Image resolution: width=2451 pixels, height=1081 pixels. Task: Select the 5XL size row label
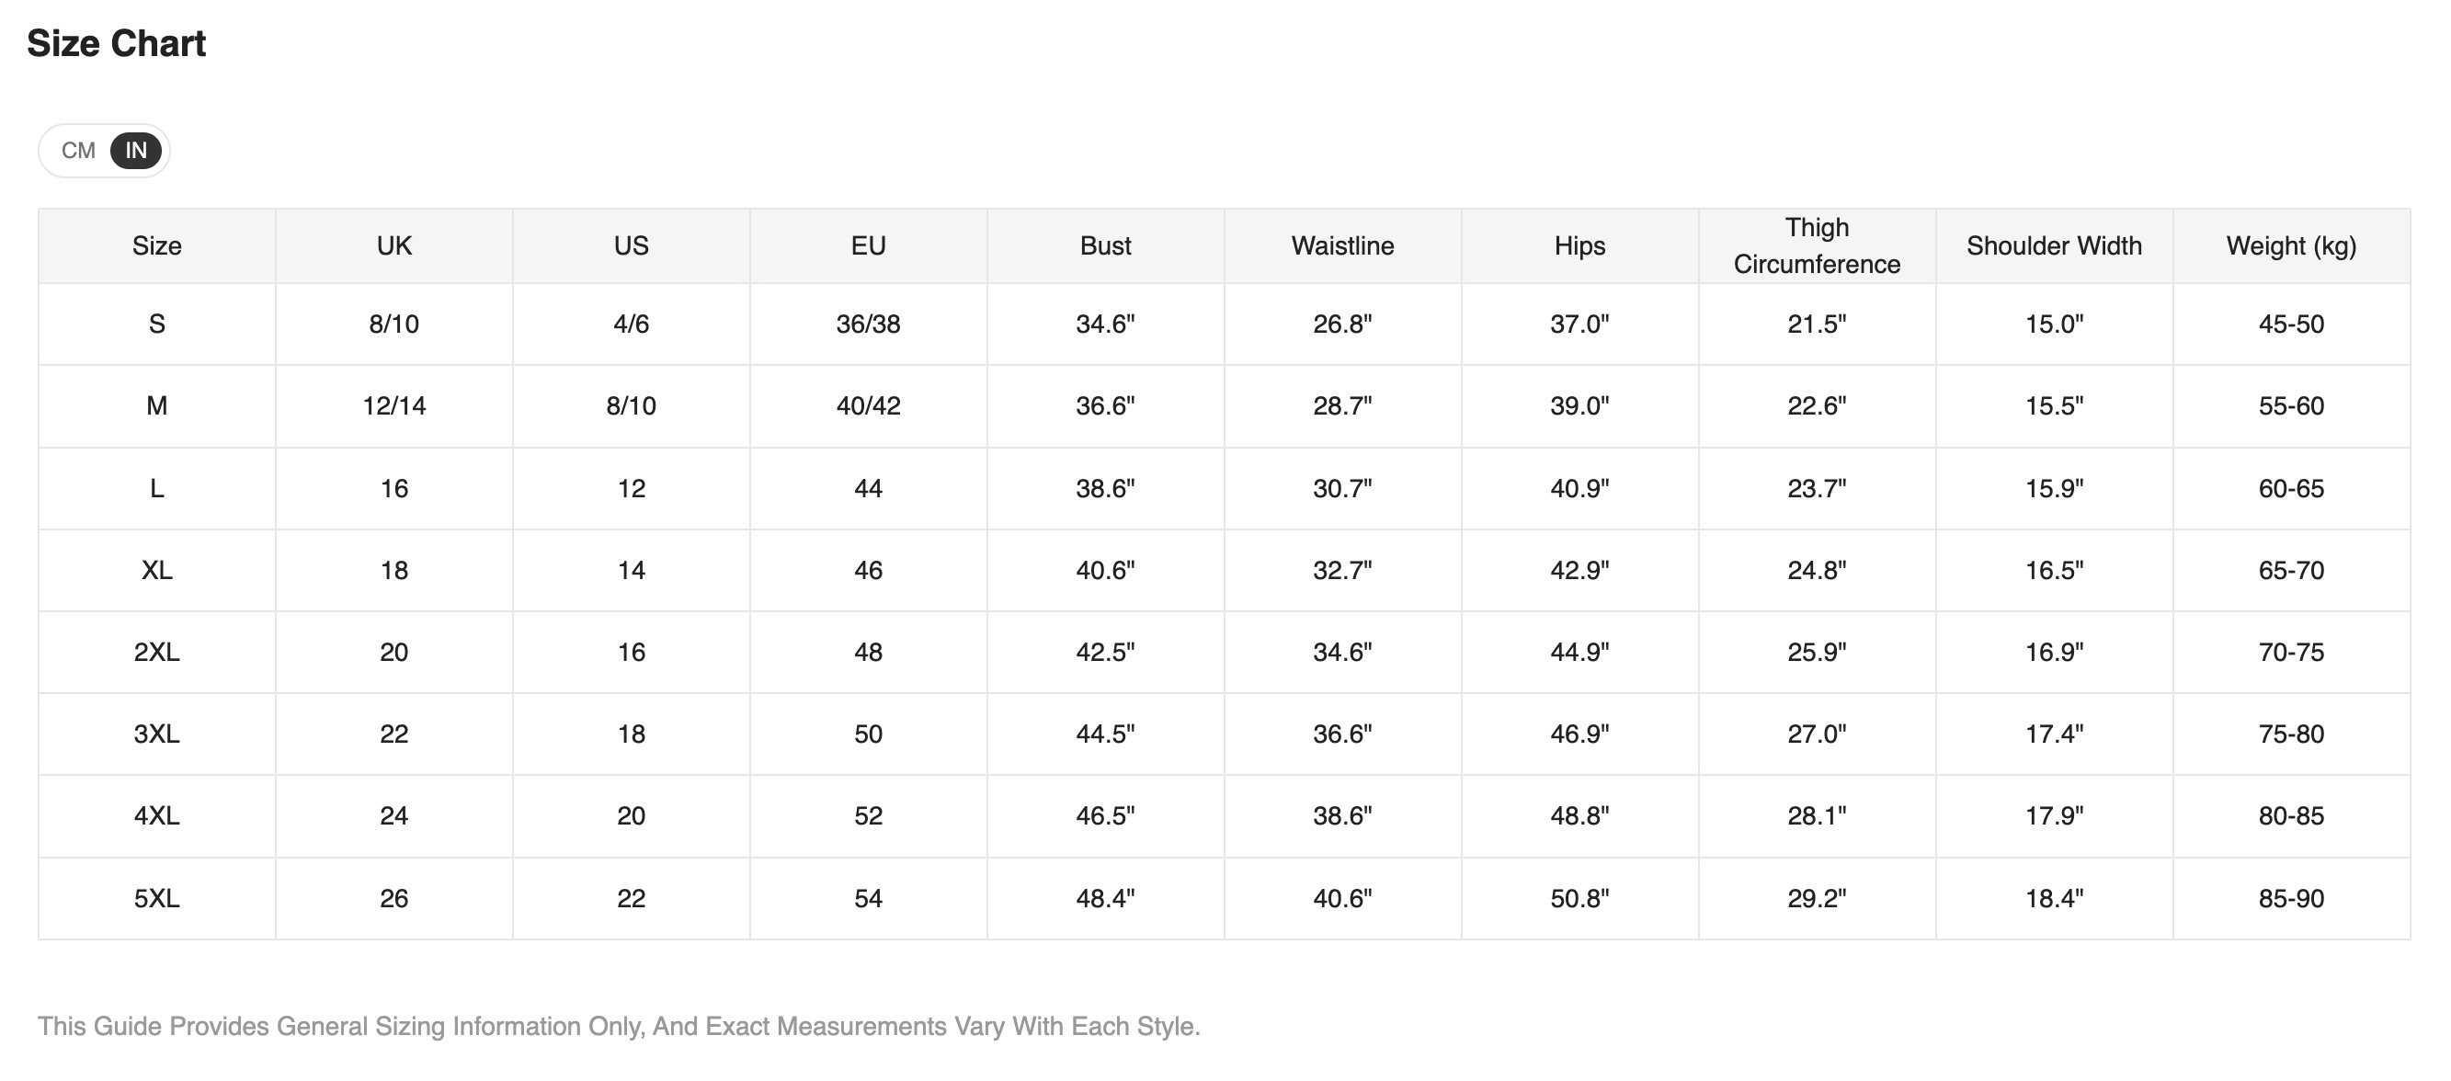pyautogui.click(x=157, y=898)
